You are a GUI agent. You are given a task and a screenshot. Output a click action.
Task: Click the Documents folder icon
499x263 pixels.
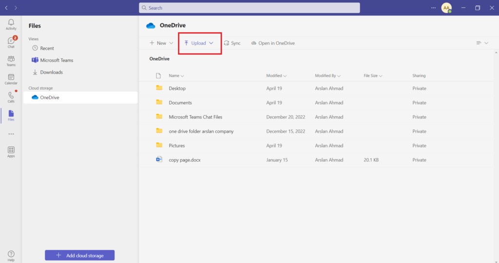tap(159, 102)
